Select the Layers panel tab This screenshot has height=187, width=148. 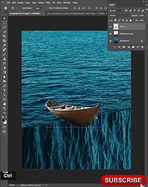[x=112, y=5]
